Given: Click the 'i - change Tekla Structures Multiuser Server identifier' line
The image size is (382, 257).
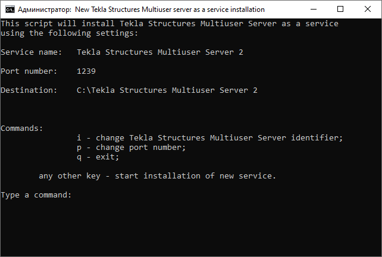Looking at the screenshot, I should [x=210, y=137].
